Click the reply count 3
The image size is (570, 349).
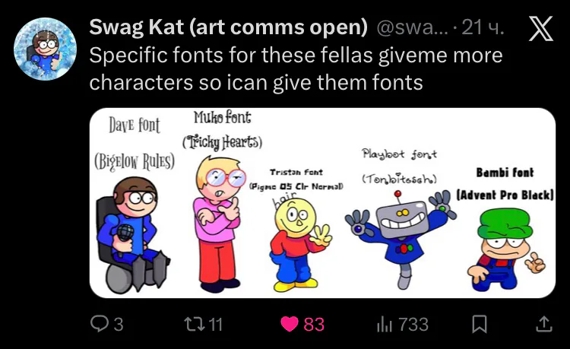click(119, 324)
